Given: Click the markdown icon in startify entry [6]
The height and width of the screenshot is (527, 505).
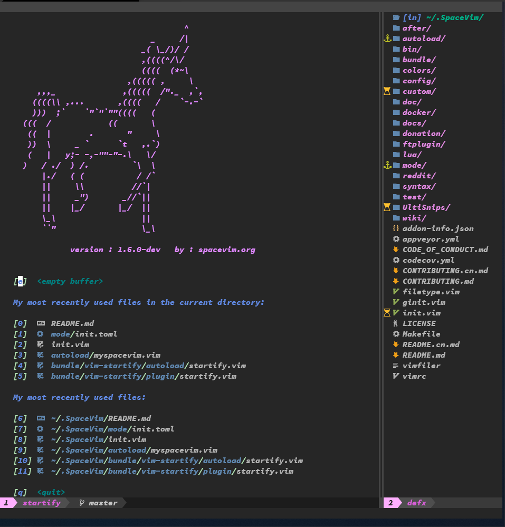Looking at the screenshot, I should pos(41,418).
